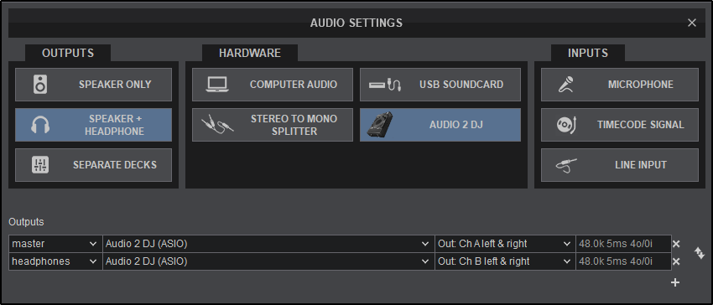Click the turntable Timecode Signal icon
Viewport: 713px width, 305px height.
[x=566, y=125]
